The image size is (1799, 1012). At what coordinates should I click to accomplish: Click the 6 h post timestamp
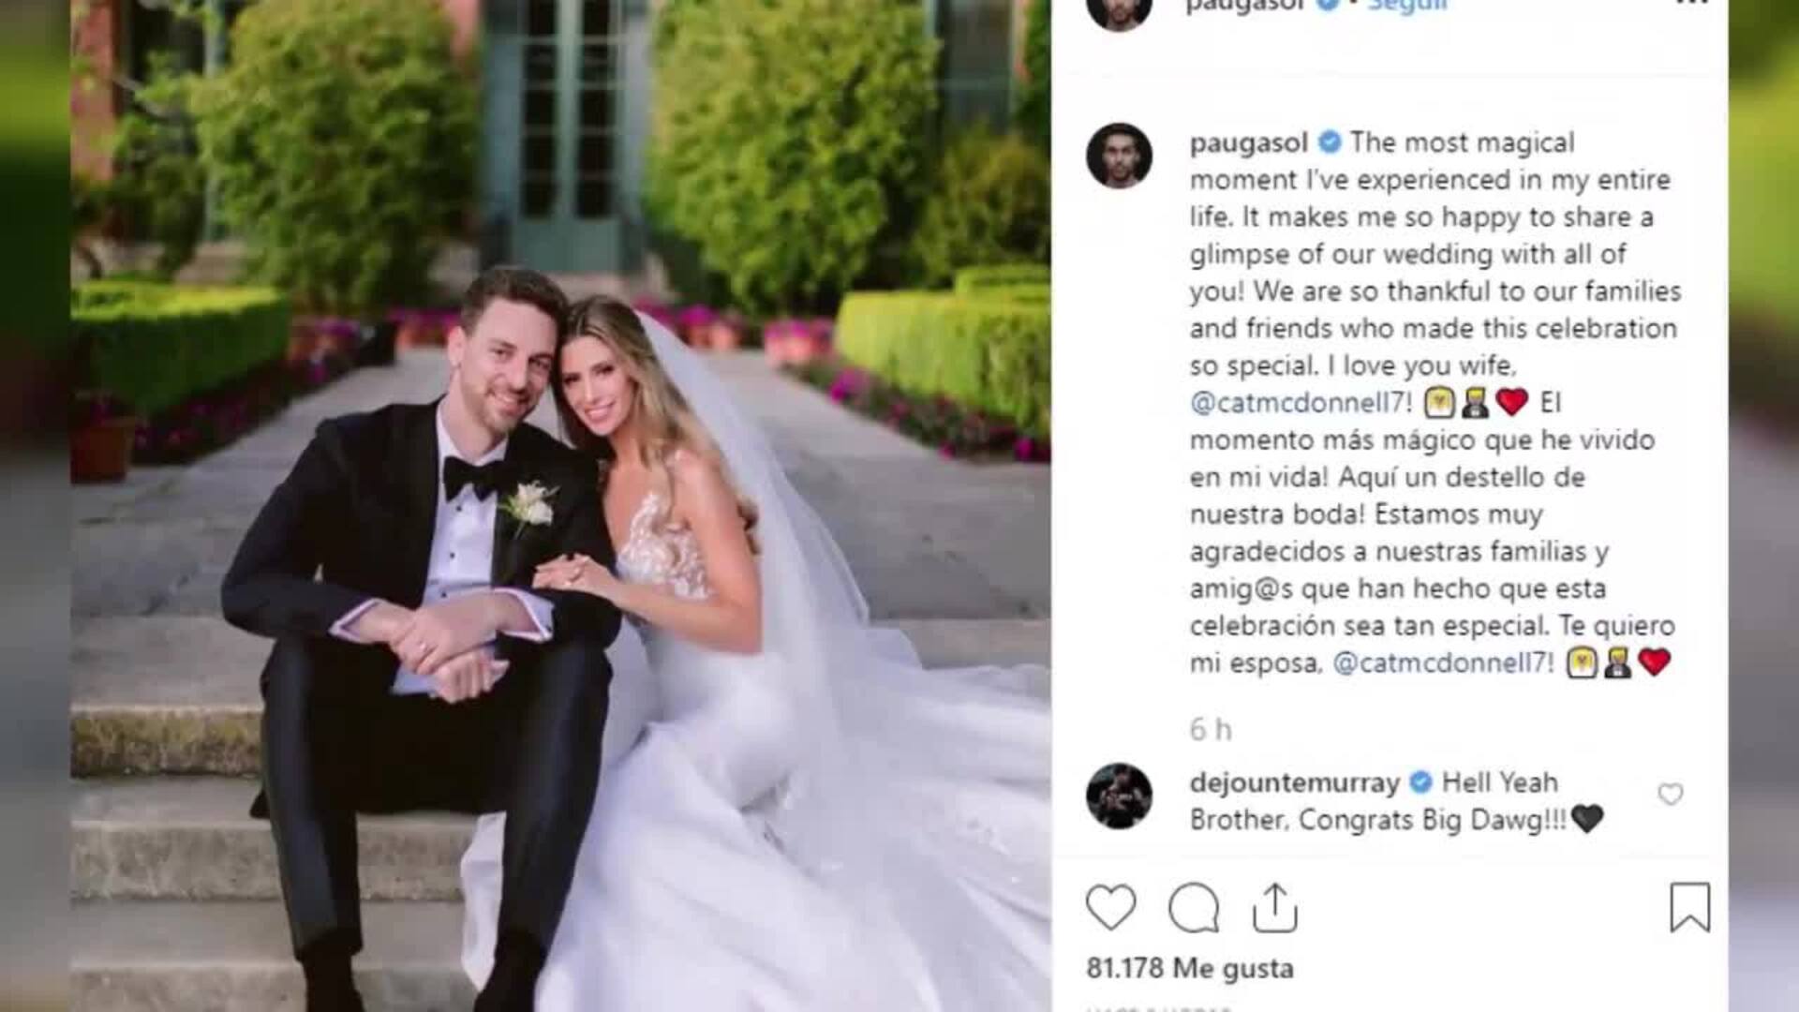pyautogui.click(x=1211, y=730)
